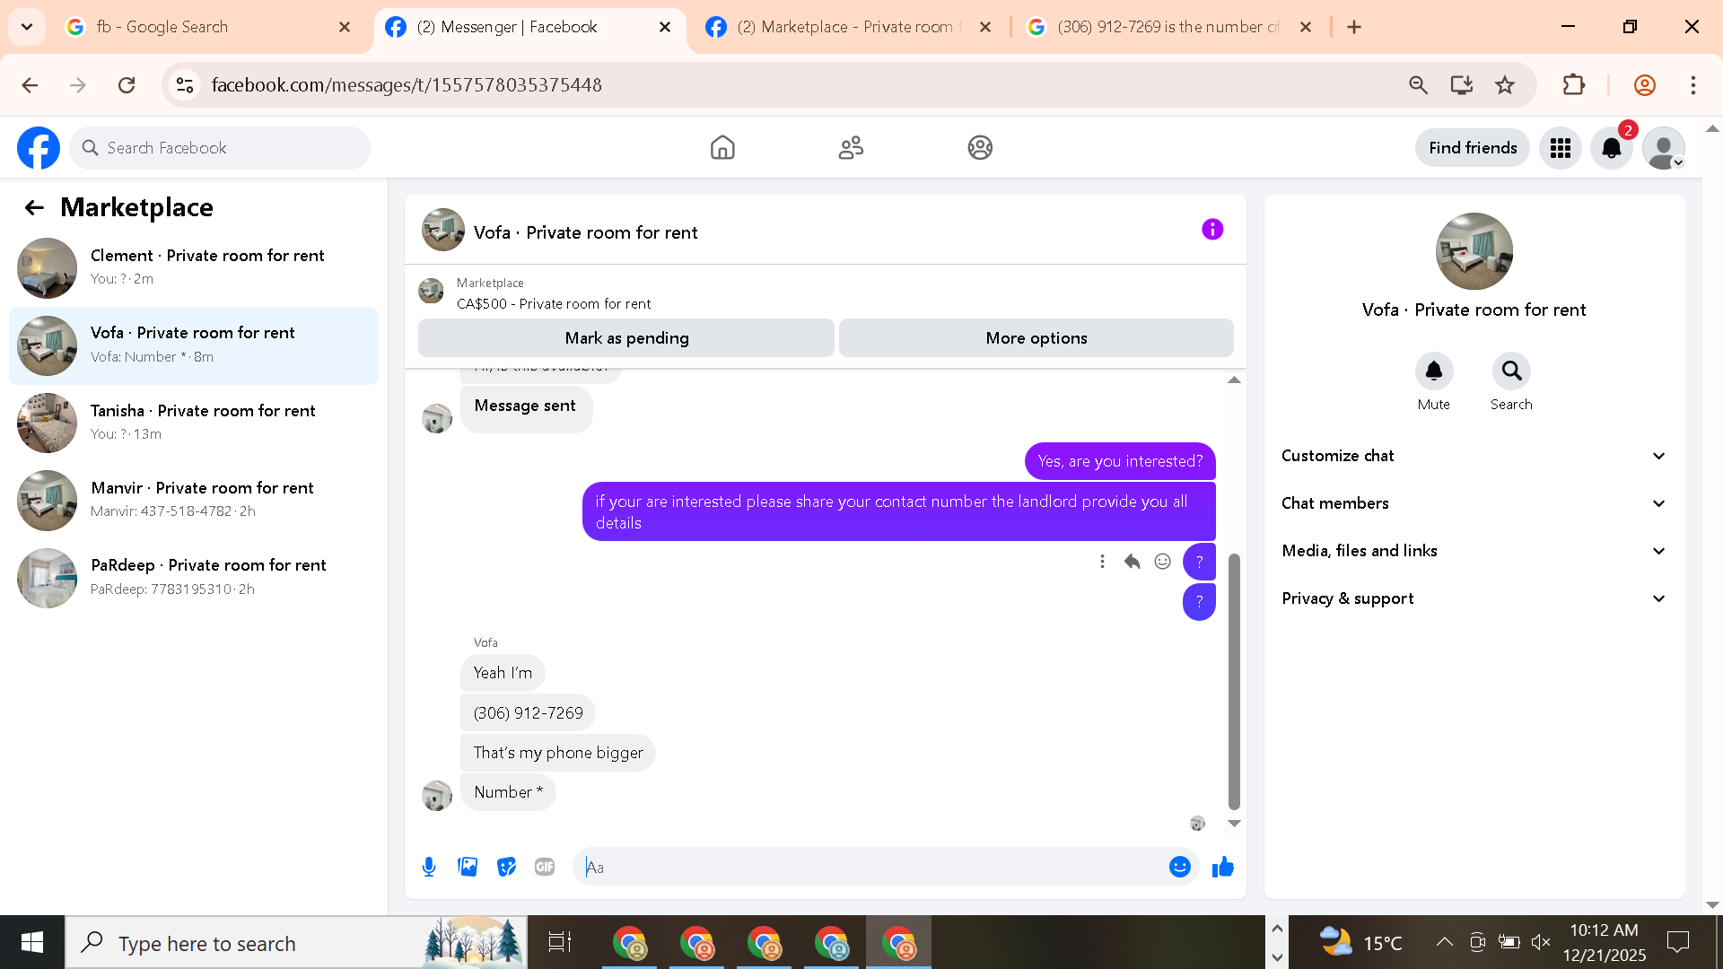Open the notifications bell
The image size is (1723, 969).
pos(1612,148)
